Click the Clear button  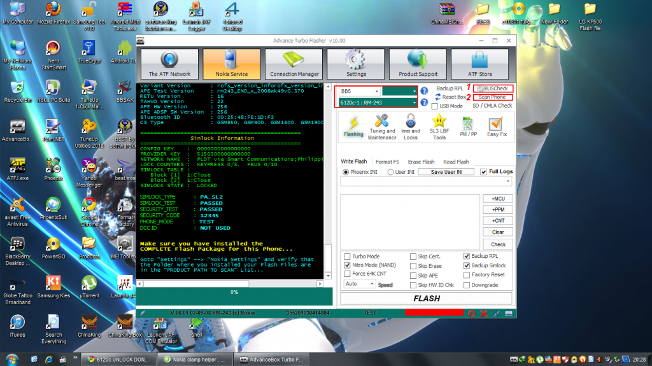(x=498, y=232)
